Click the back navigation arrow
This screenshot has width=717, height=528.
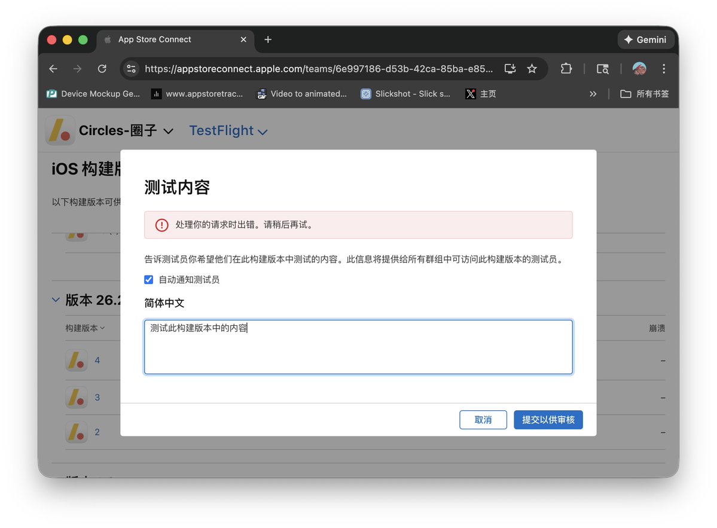(53, 69)
